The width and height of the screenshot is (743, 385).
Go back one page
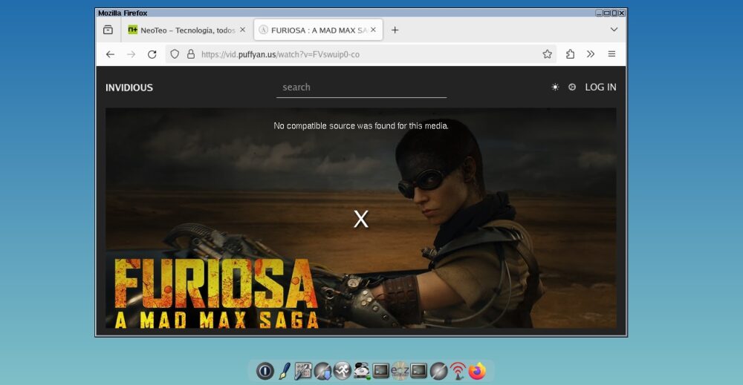coord(110,54)
